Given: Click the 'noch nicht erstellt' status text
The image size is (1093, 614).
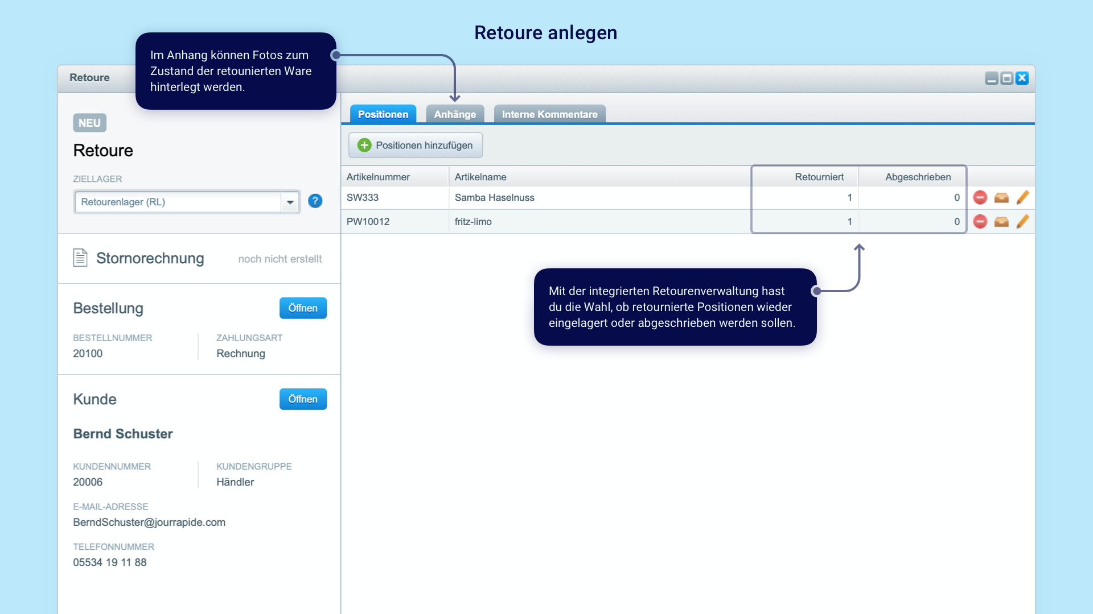Looking at the screenshot, I should coord(280,259).
